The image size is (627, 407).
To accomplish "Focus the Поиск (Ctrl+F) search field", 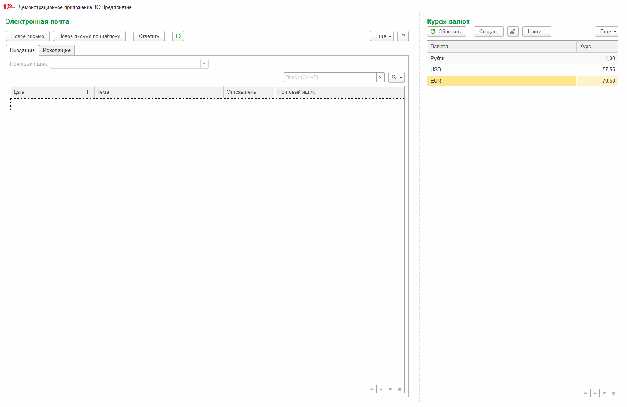I will pyautogui.click(x=330, y=77).
